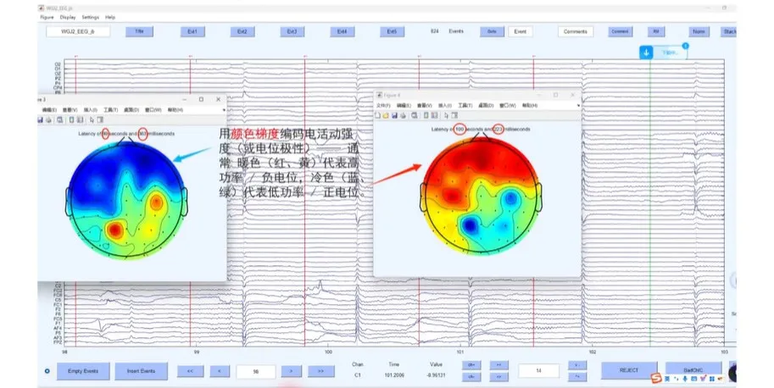Click the Ext3 button
The width and height of the screenshot is (774, 388).
click(292, 31)
